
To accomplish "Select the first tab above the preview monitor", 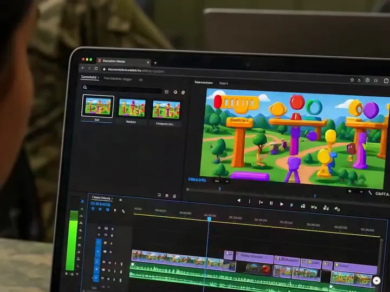I will pyautogui.click(x=204, y=82).
